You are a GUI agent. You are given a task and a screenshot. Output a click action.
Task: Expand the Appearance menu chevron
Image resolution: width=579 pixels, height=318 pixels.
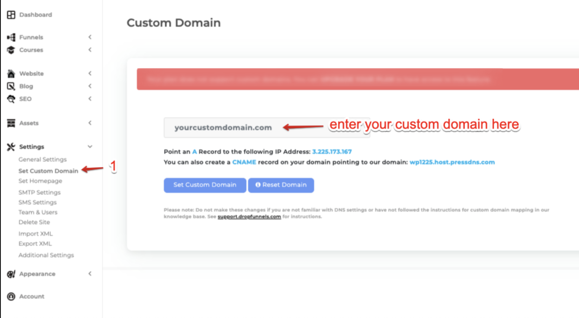click(x=90, y=274)
